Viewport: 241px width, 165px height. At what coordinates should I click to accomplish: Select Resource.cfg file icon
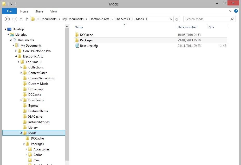77,46
